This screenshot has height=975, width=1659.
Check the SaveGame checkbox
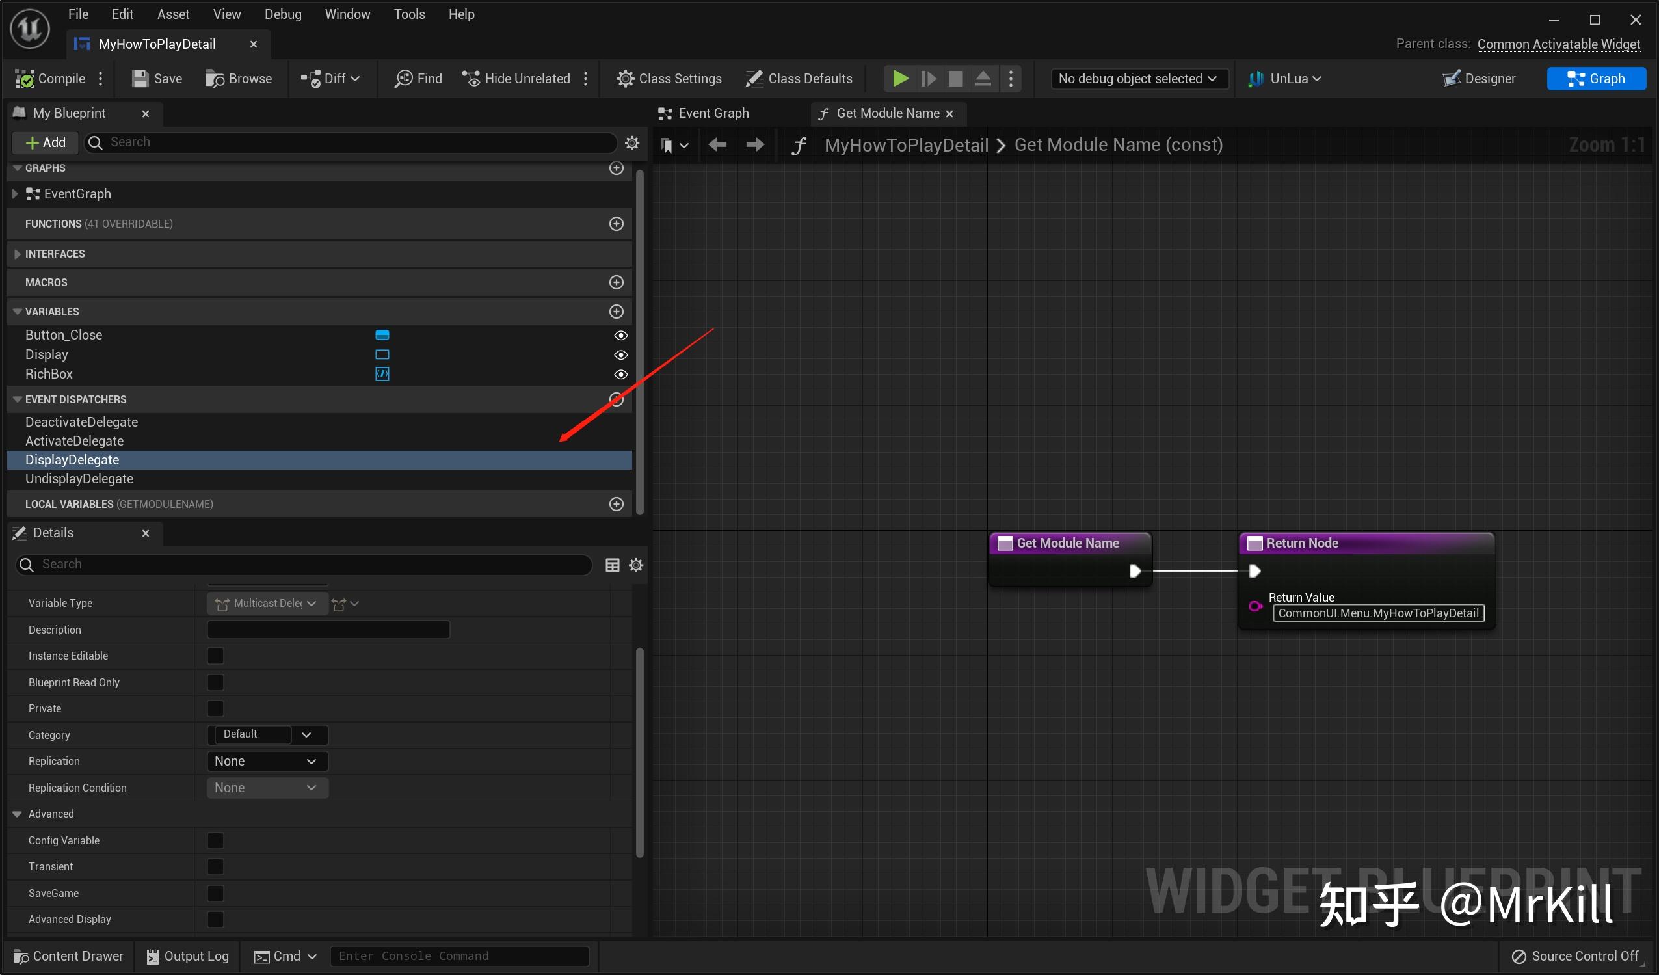215,892
